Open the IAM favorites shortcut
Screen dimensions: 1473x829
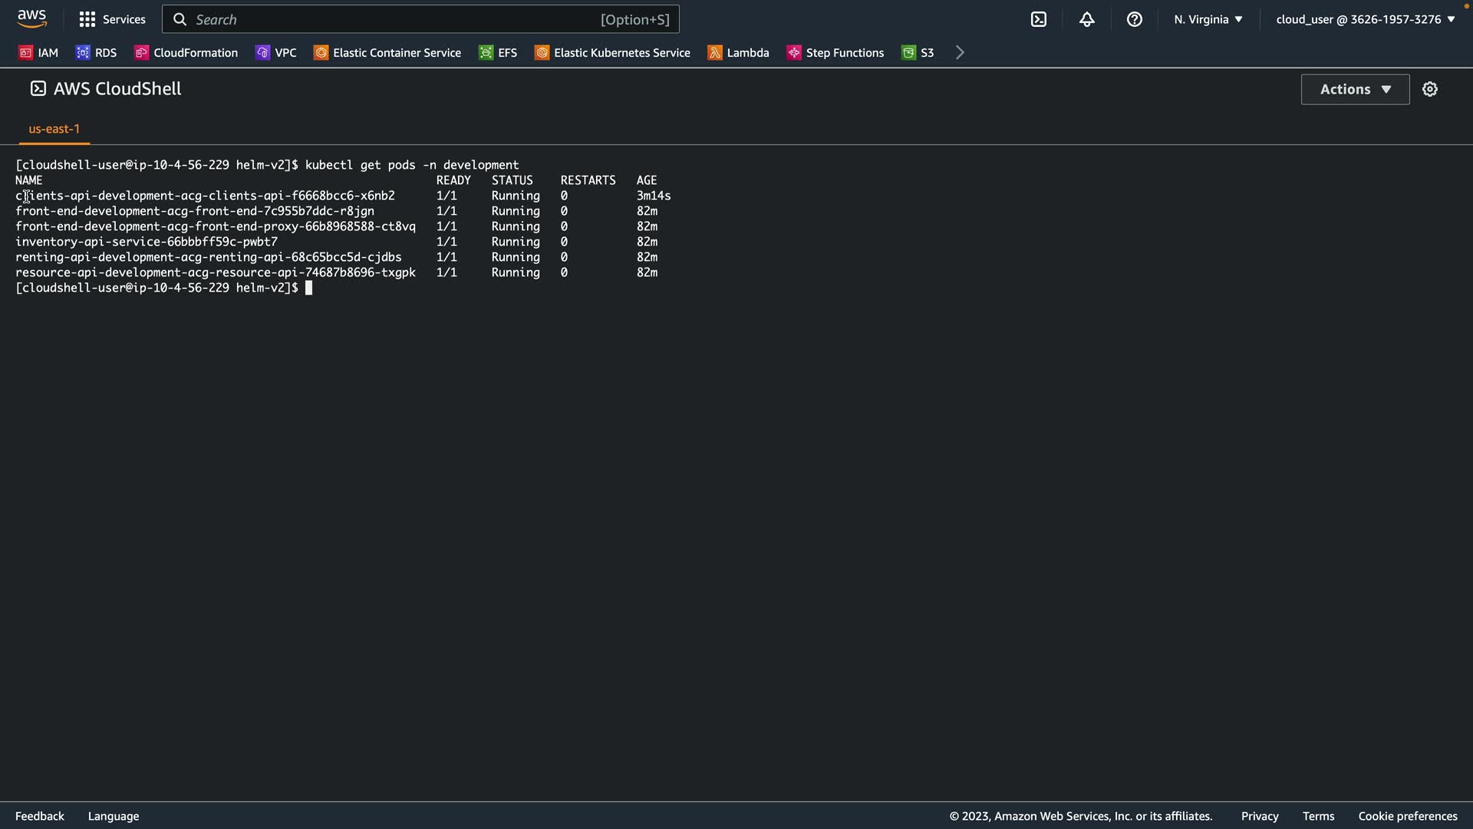[x=38, y=52]
